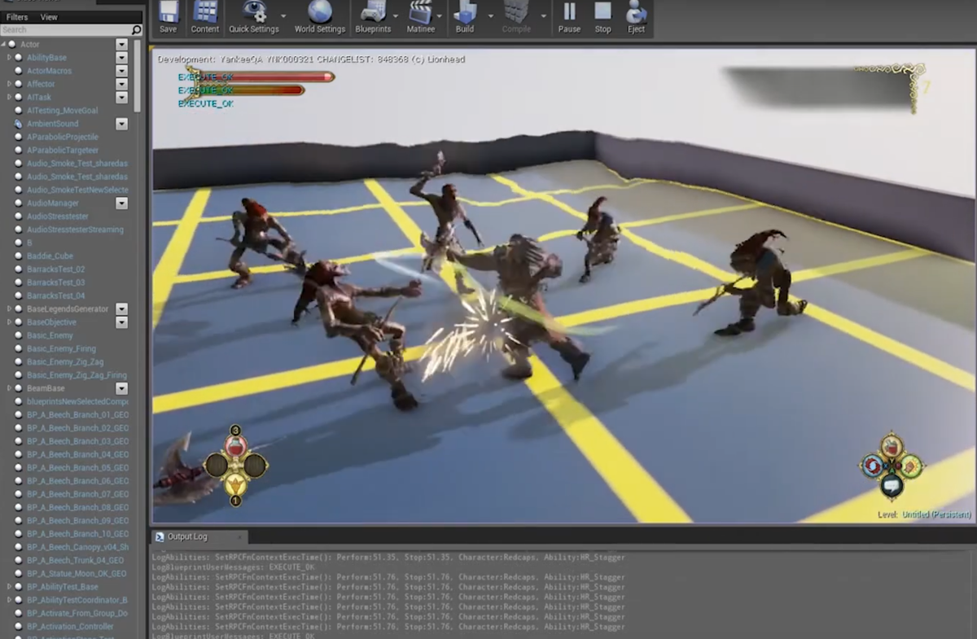Select the BarracksTest_03 class
977x639 pixels.
click(x=55, y=282)
